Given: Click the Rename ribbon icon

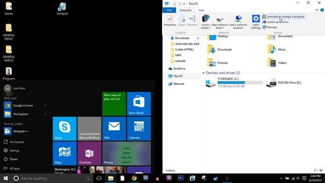Looking at the screenshot, I should click(x=192, y=19).
